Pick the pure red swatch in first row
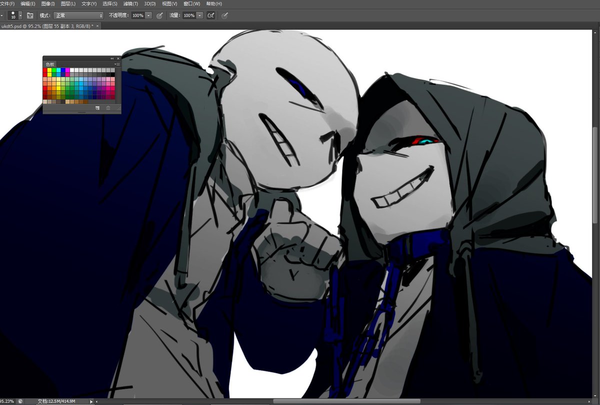Screen dimensions: 600x405 45,70
